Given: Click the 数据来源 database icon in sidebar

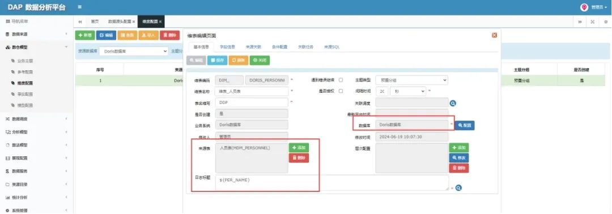Looking at the screenshot, I should tap(8, 35).
